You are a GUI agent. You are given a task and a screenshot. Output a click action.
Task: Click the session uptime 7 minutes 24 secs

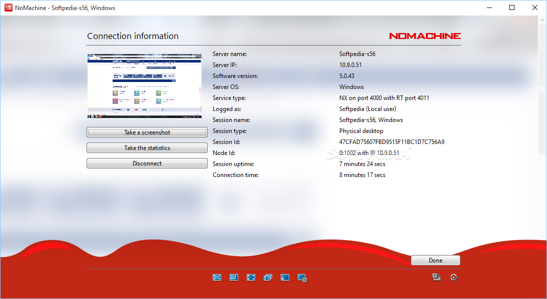coord(362,164)
